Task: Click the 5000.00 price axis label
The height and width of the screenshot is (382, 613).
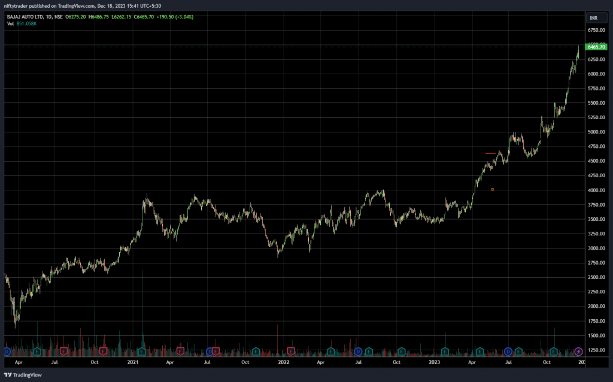Action: tap(596, 132)
